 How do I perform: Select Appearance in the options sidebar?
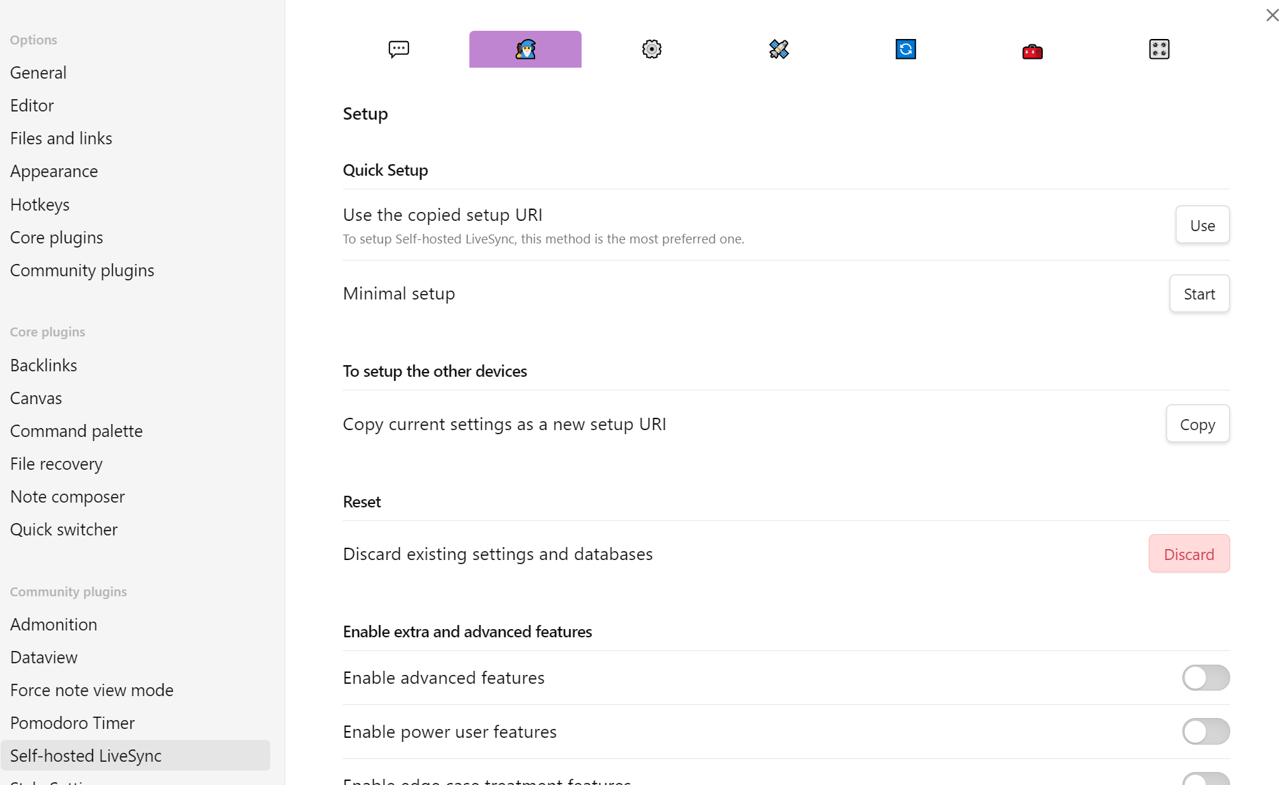point(54,172)
